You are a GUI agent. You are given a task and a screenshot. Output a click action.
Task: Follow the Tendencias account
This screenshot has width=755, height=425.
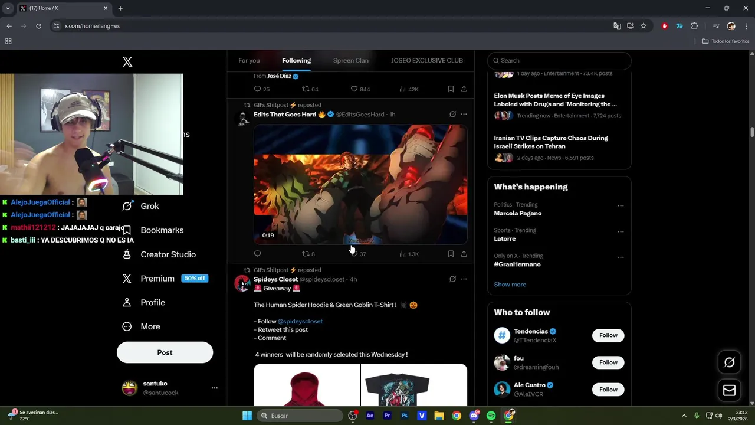point(608,335)
